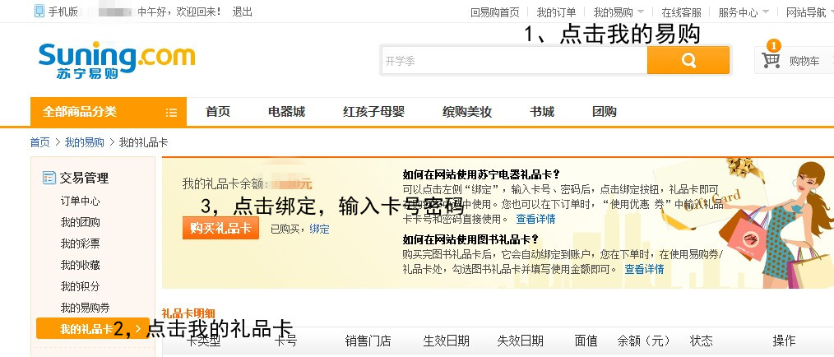Click the 状态 column header
This screenshot has width=834, height=357.
(x=701, y=341)
